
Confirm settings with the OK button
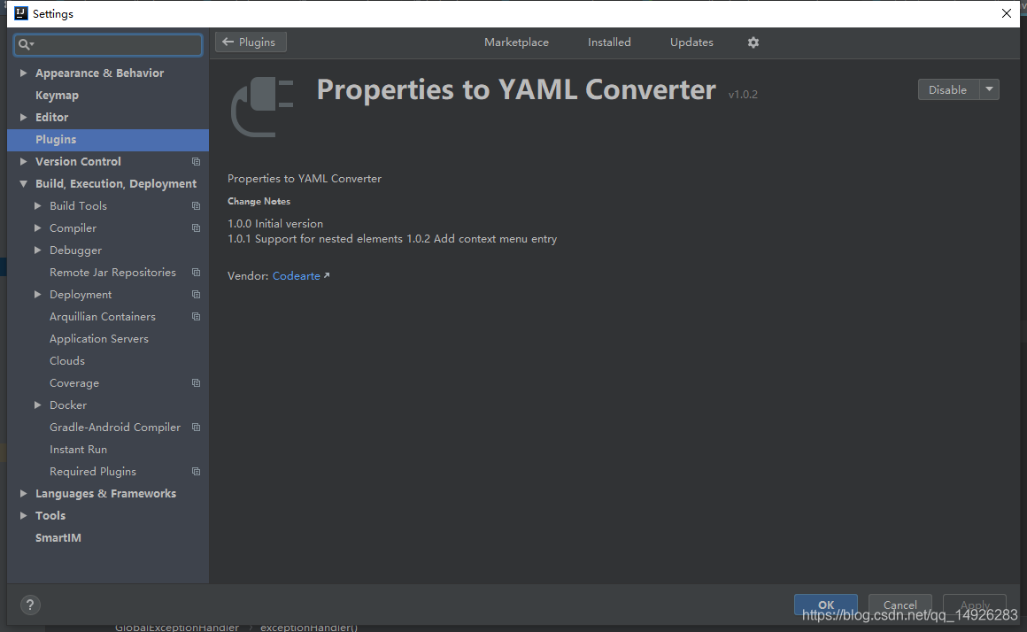pos(825,605)
